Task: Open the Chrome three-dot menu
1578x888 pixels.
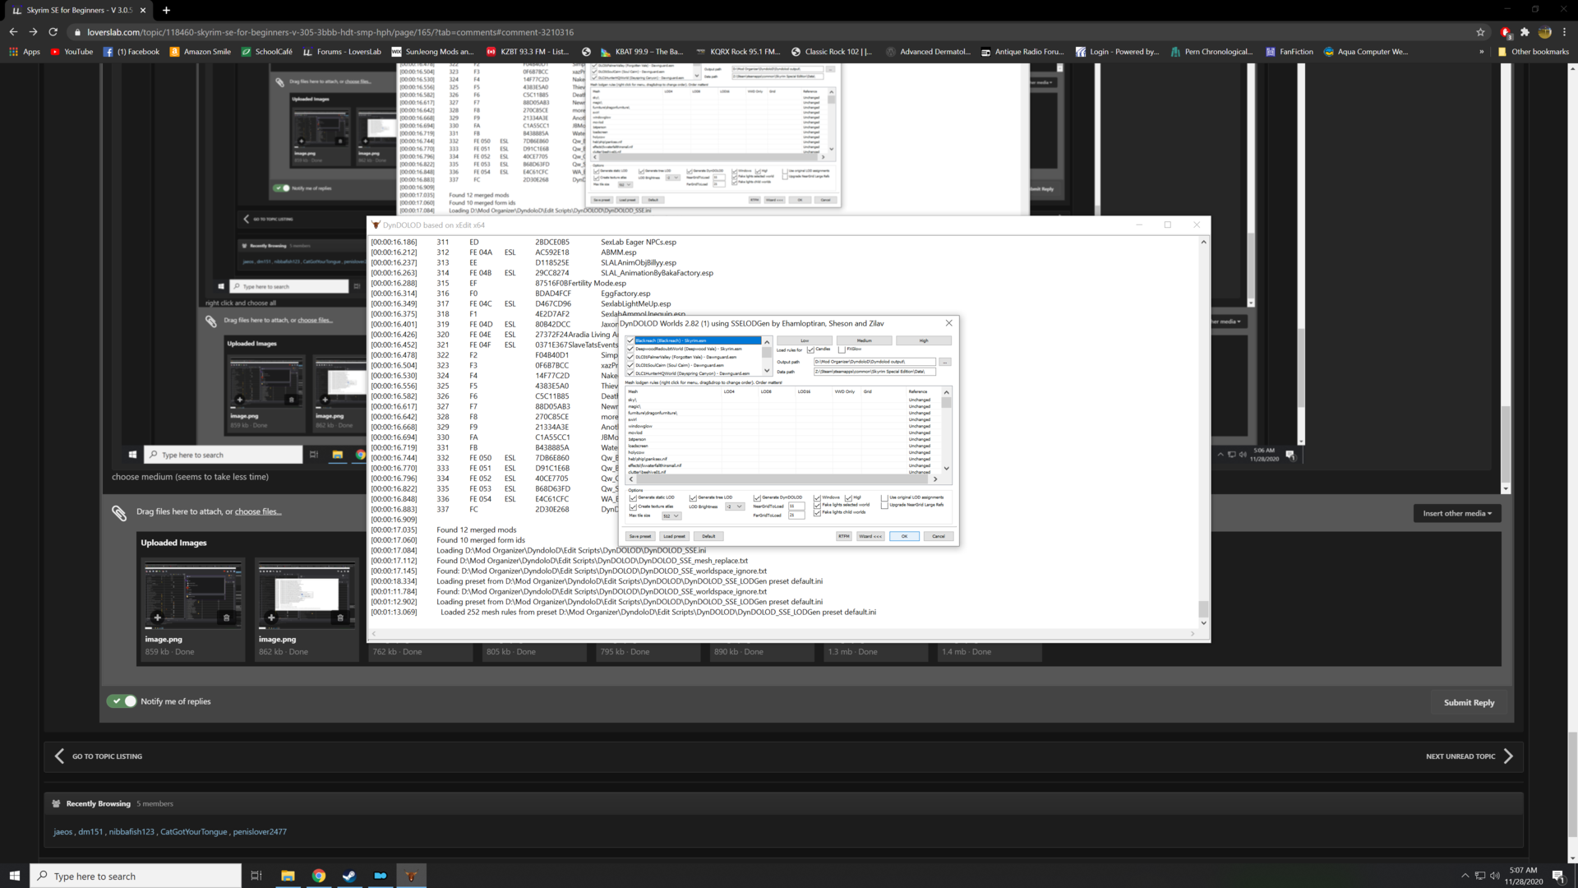Action: tap(1564, 32)
